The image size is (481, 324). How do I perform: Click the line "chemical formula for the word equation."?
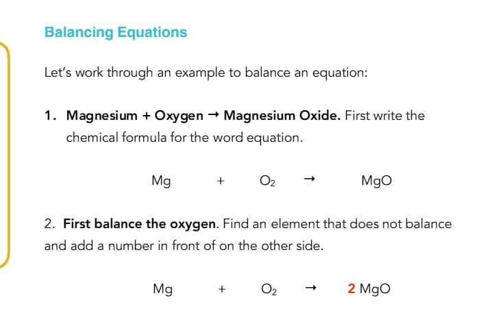184,137
